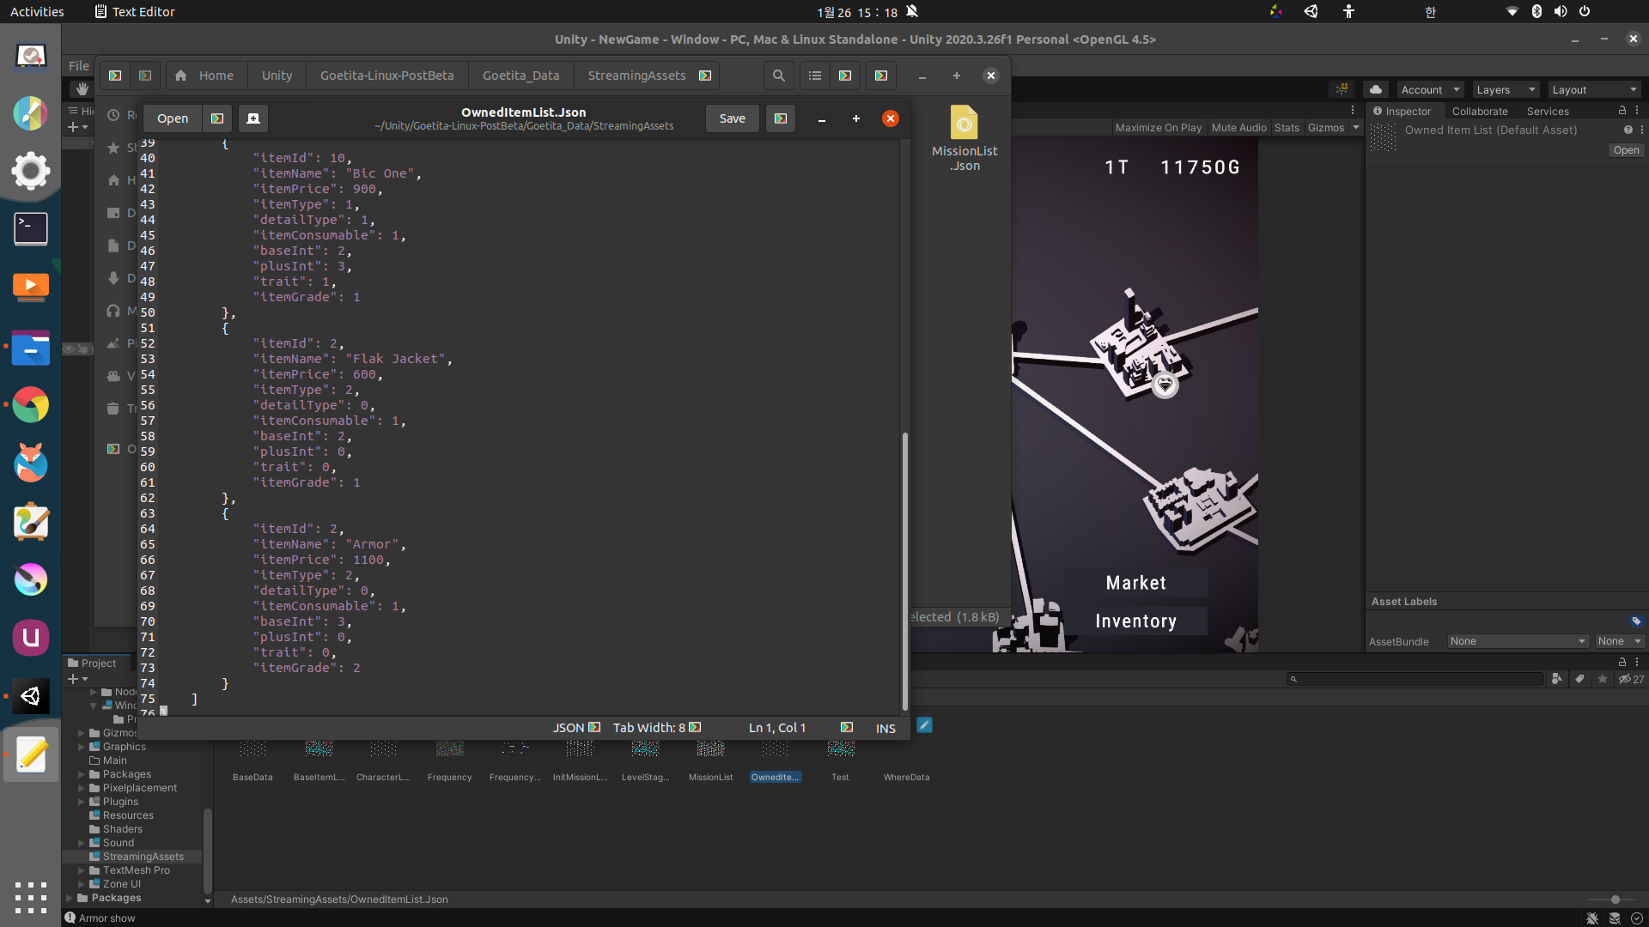Click the asset labels tag icon
Image resolution: width=1649 pixels, height=927 pixels.
1636,621
